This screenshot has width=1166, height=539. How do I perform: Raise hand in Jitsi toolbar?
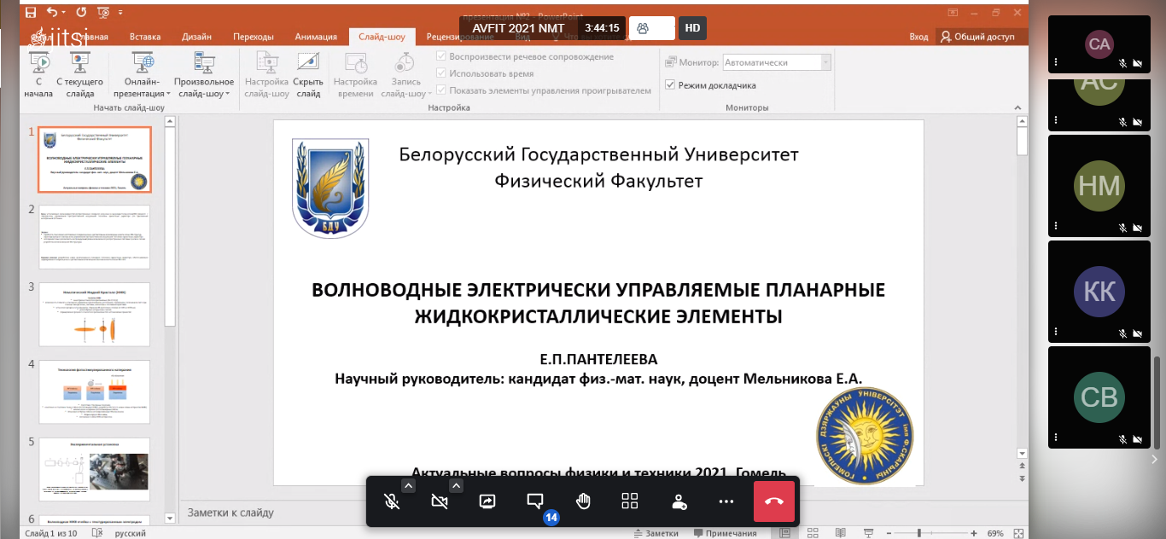click(583, 501)
